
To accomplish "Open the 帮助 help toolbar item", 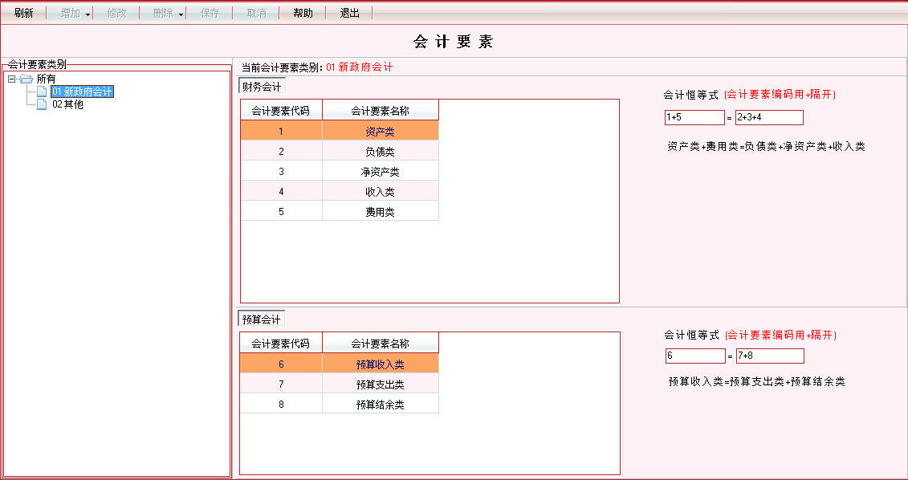I will (x=303, y=13).
